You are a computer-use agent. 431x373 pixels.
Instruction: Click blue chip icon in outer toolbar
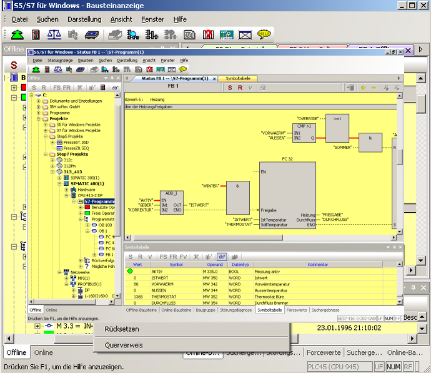[x=92, y=34]
